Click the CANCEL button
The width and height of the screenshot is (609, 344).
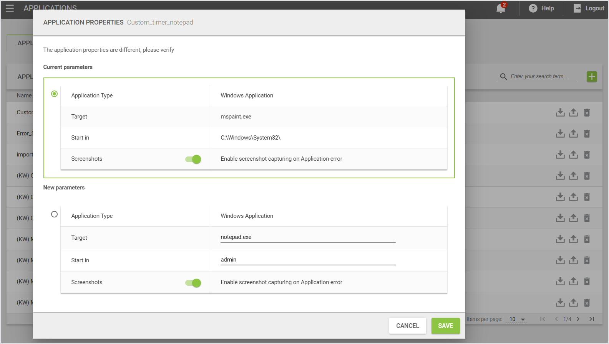(407, 326)
